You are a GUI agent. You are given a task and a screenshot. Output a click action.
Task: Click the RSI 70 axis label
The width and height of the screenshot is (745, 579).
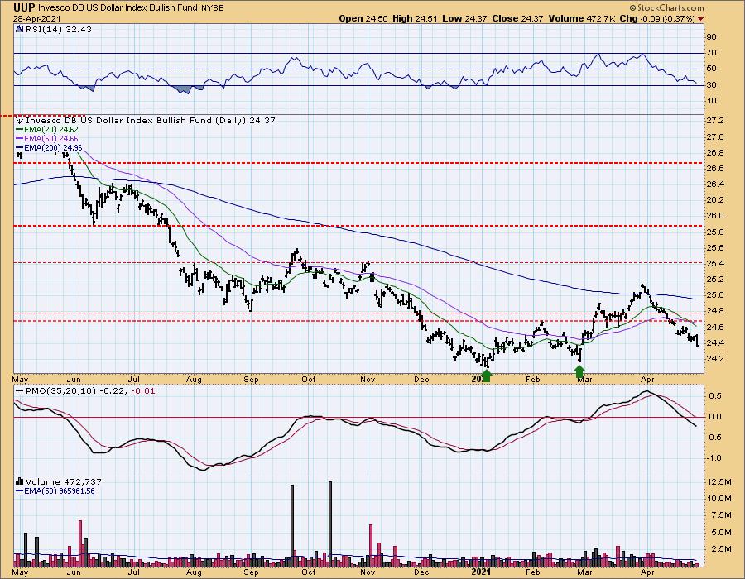(712, 53)
